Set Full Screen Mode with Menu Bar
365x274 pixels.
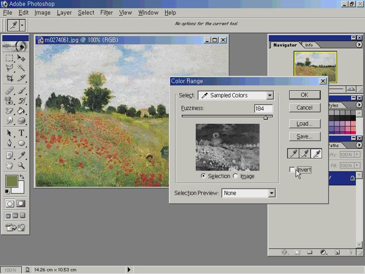coord(15,216)
